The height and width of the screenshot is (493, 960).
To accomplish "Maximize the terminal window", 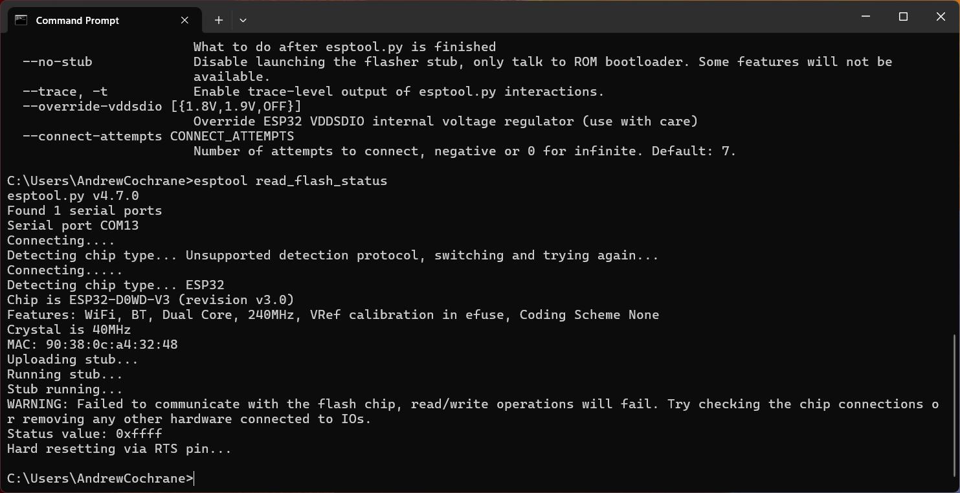I will click(x=903, y=17).
